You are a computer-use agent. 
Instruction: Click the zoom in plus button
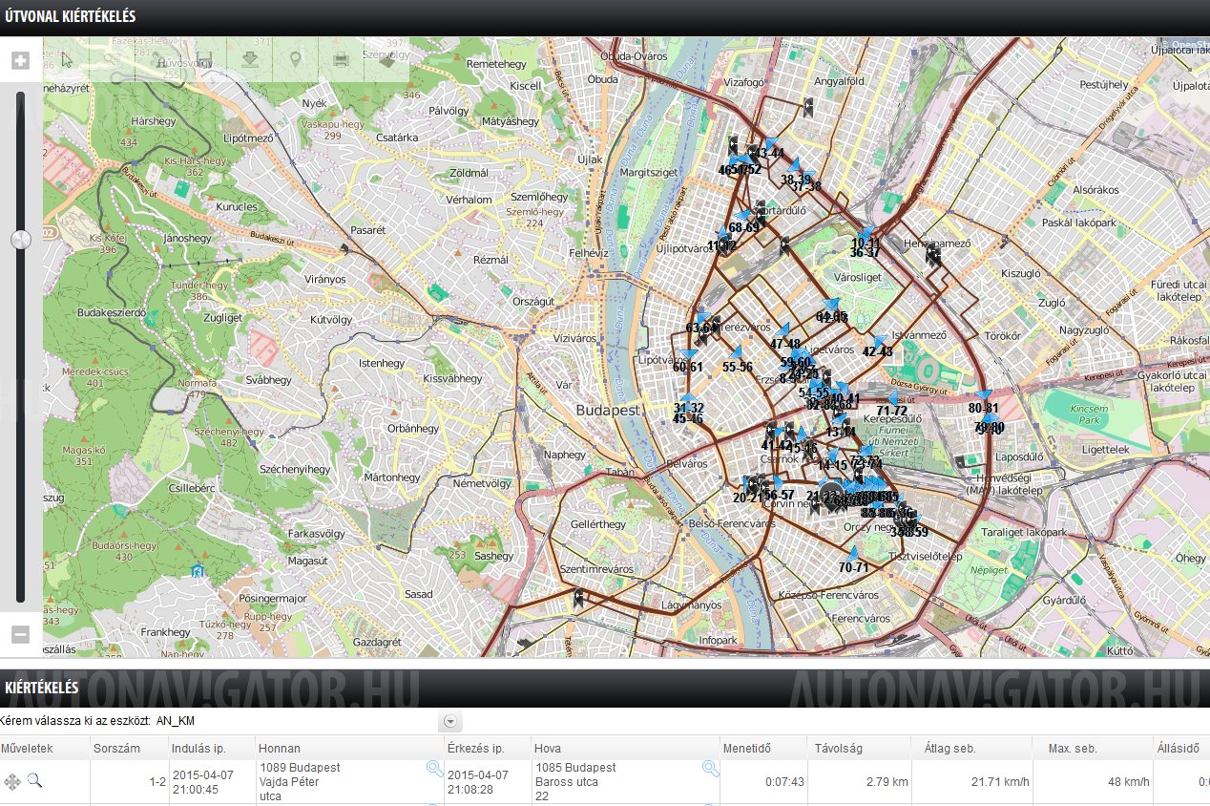tap(20, 60)
